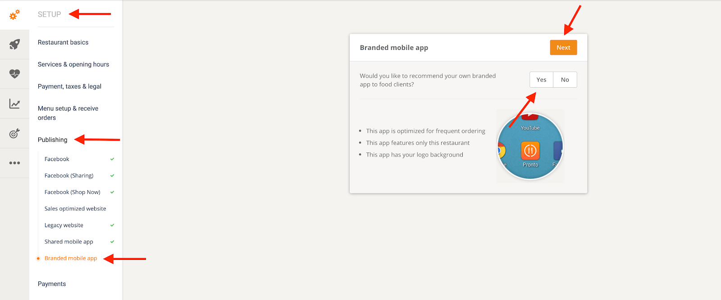Select the Branded mobile app item
This screenshot has height=300, width=721.
coord(71,258)
